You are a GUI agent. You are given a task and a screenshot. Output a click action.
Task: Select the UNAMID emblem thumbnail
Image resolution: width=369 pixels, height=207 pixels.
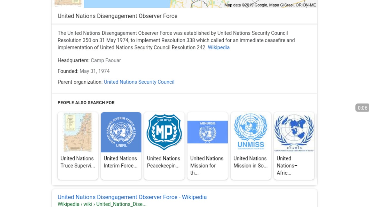click(x=294, y=132)
